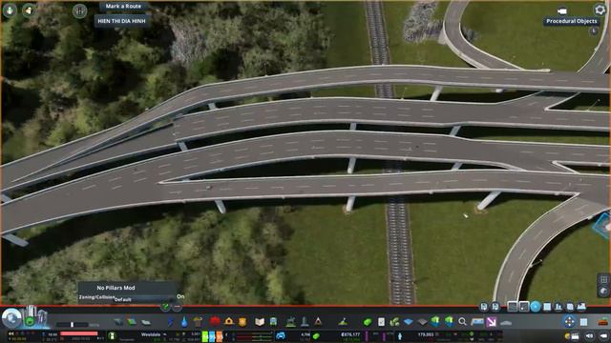Open the gray surface tile icon
Viewport: 611px width, 343px height.
click(x=422, y=322)
